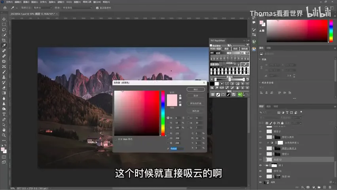Click Add to Swatches button
Viewport: 337px width, 190px height.
point(195,103)
